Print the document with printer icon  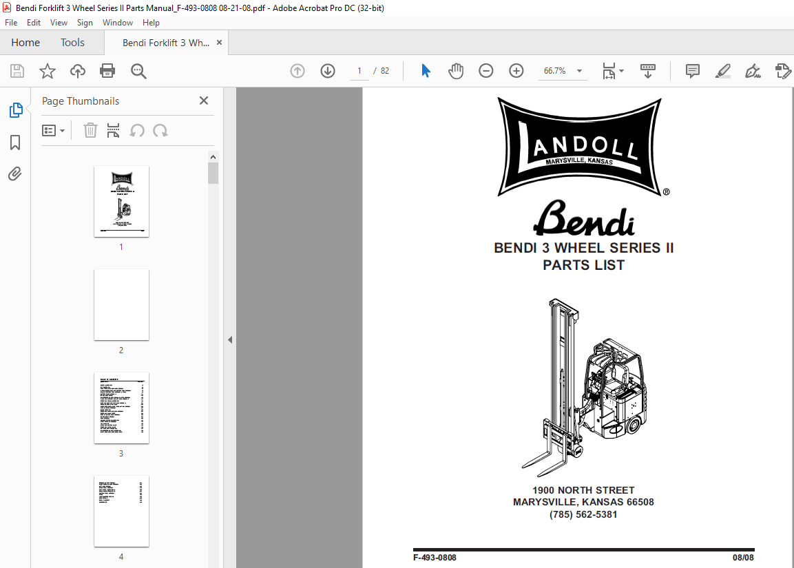[107, 71]
